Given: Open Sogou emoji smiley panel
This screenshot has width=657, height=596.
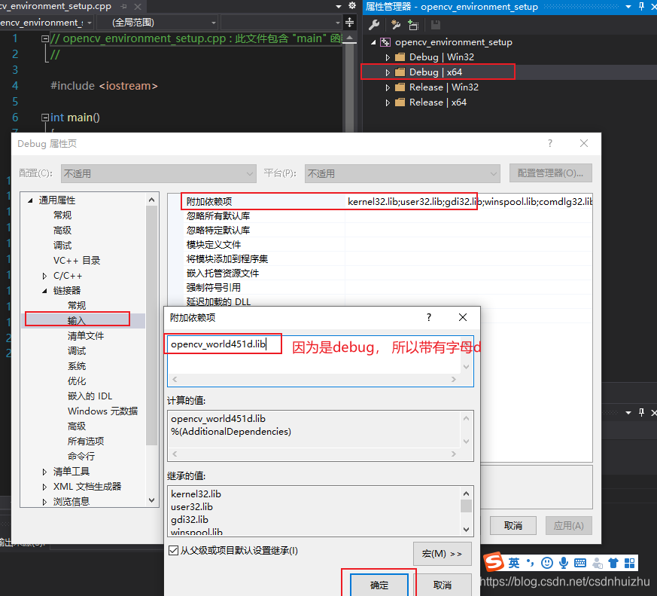Looking at the screenshot, I should point(547,563).
